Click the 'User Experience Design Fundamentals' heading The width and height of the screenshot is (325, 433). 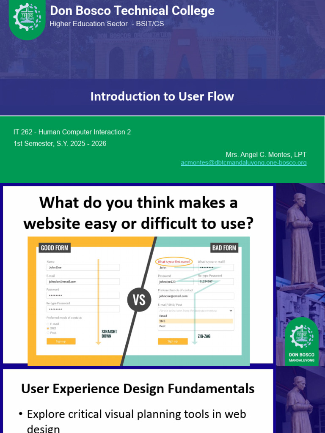click(138, 389)
